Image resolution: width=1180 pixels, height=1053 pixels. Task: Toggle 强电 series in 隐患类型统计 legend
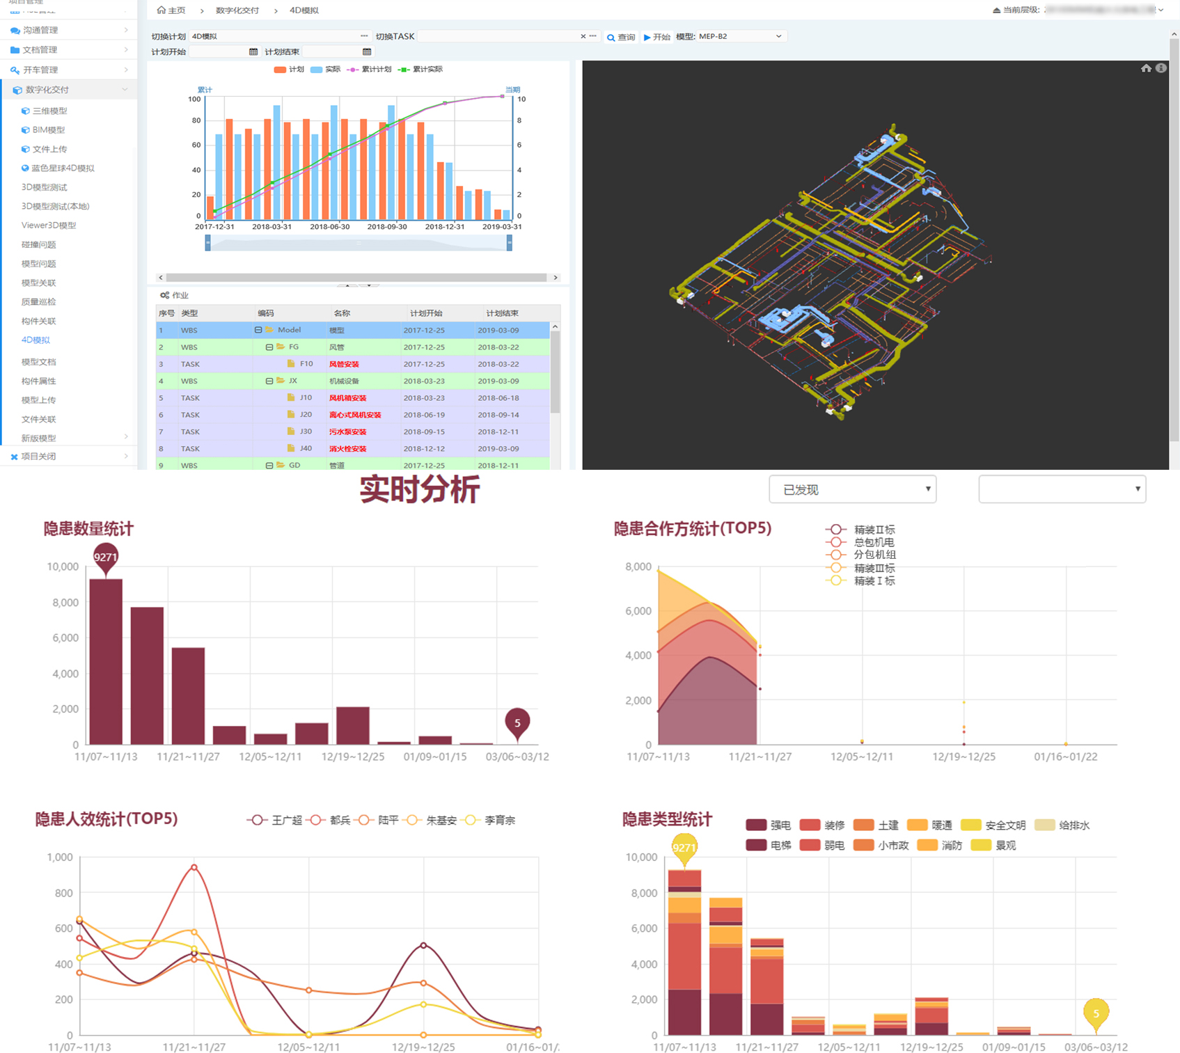point(768,825)
